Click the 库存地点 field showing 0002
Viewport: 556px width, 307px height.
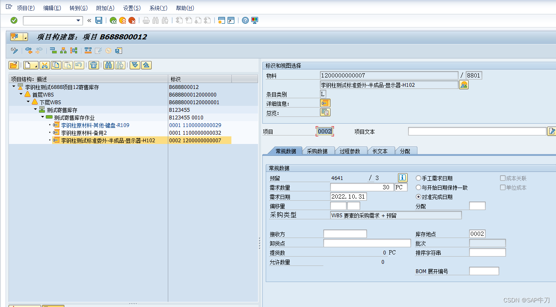[x=477, y=234]
